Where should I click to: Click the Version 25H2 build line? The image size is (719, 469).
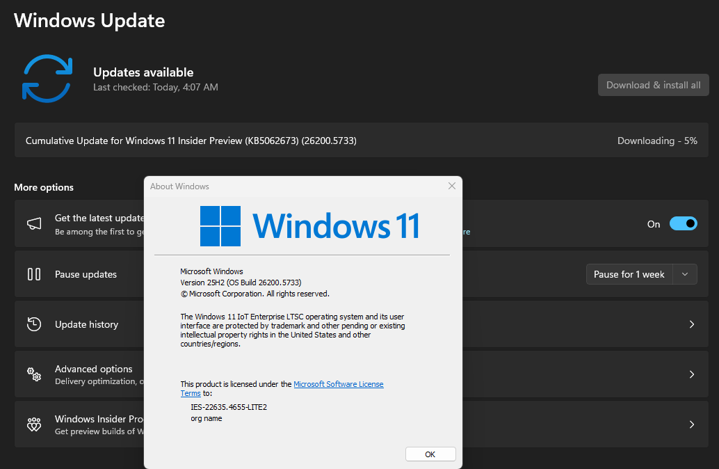241,283
